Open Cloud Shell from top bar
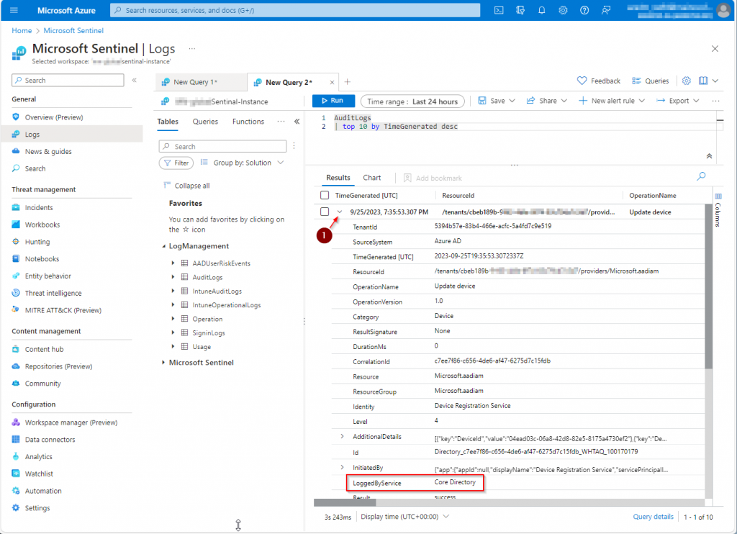 pos(499,10)
